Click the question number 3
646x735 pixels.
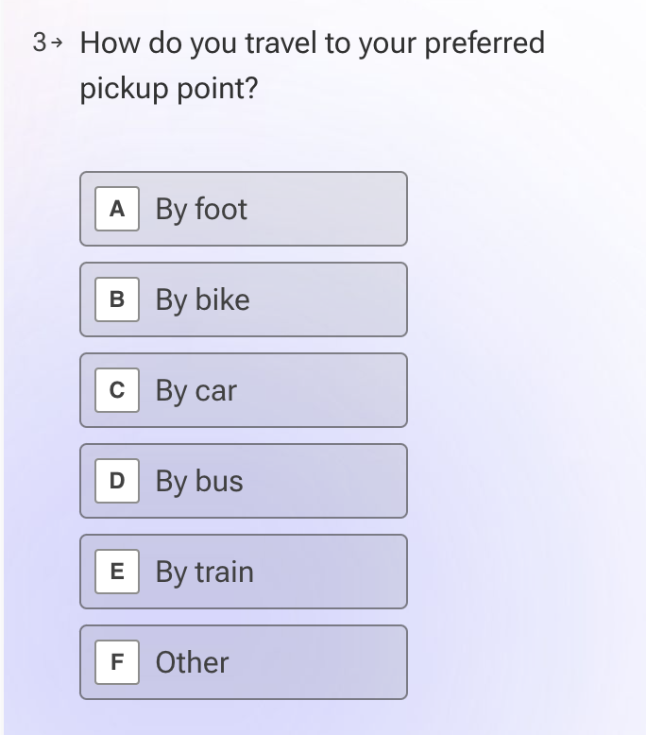pos(40,43)
